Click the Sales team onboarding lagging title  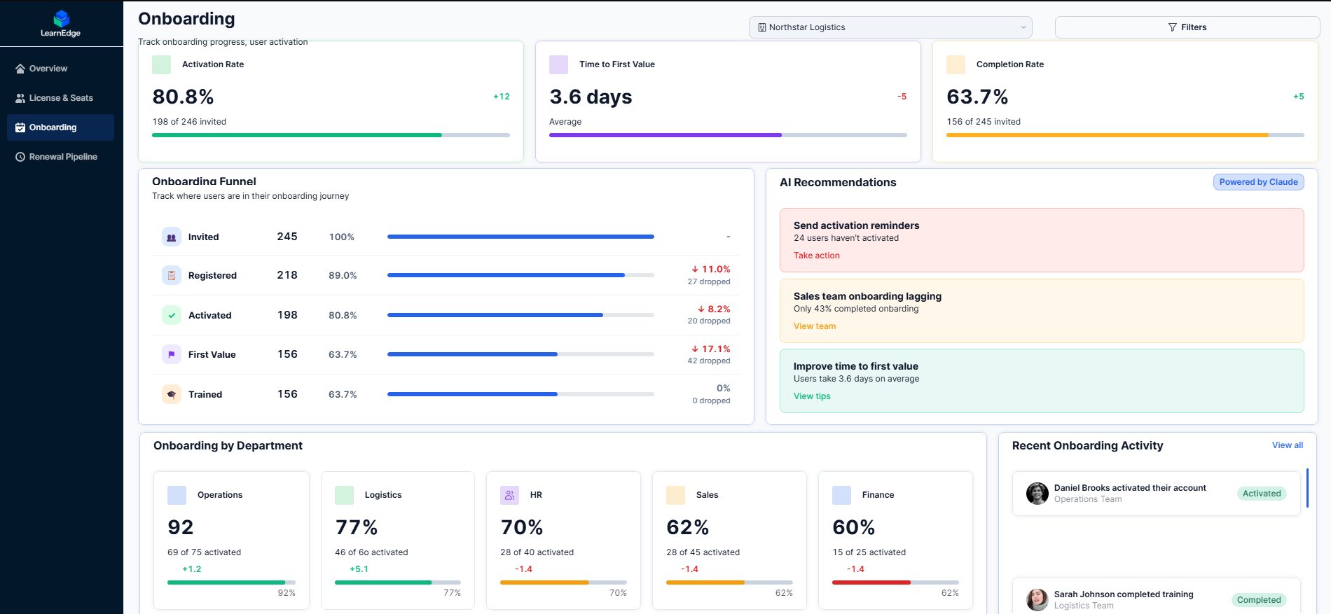pos(867,296)
